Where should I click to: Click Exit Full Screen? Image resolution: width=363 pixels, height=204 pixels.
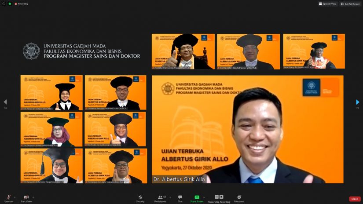(x=350, y=4)
